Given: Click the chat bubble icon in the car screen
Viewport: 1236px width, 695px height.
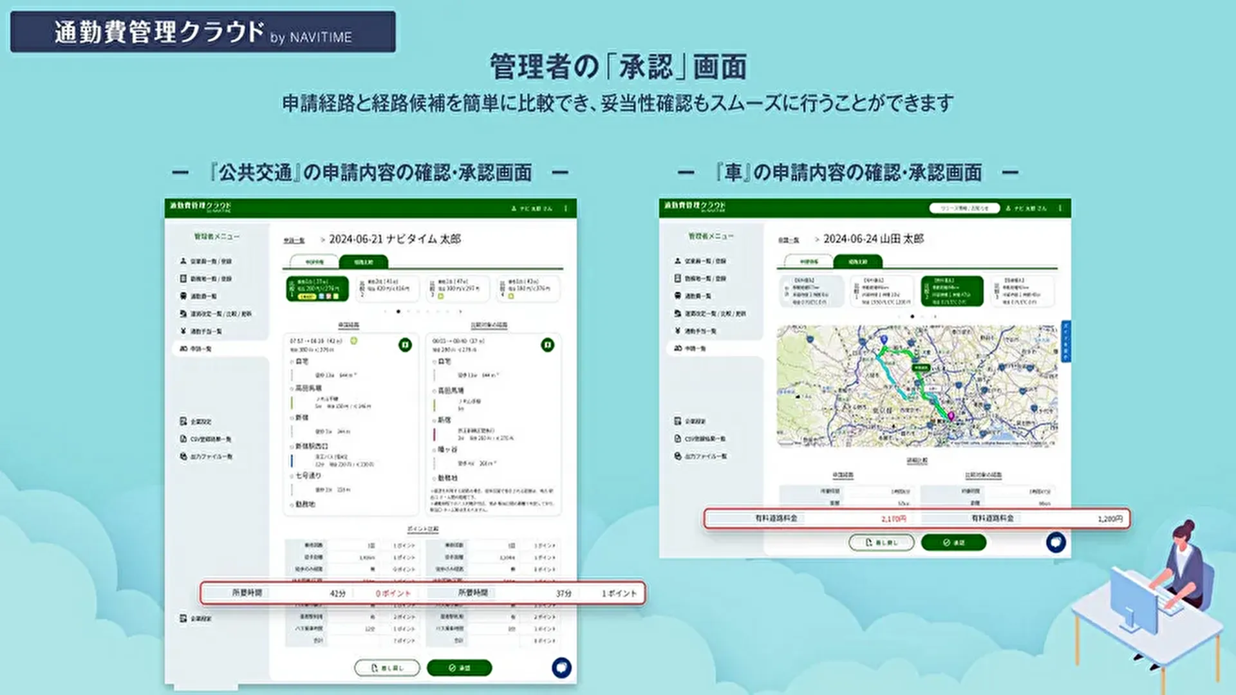Looking at the screenshot, I should click(x=1056, y=542).
